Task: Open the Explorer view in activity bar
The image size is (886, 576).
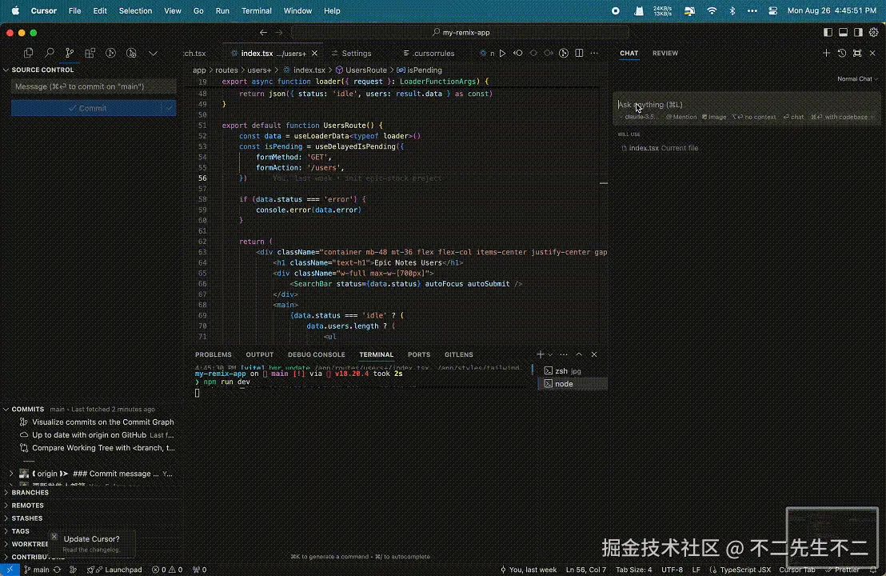Action: pos(28,53)
